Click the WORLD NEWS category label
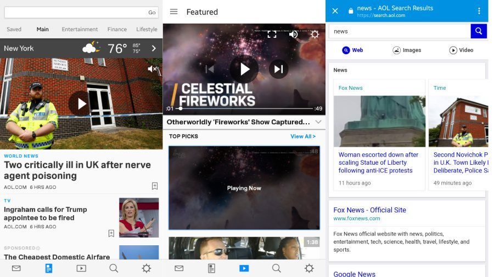 pyautogui.click(x=21, y=156)
